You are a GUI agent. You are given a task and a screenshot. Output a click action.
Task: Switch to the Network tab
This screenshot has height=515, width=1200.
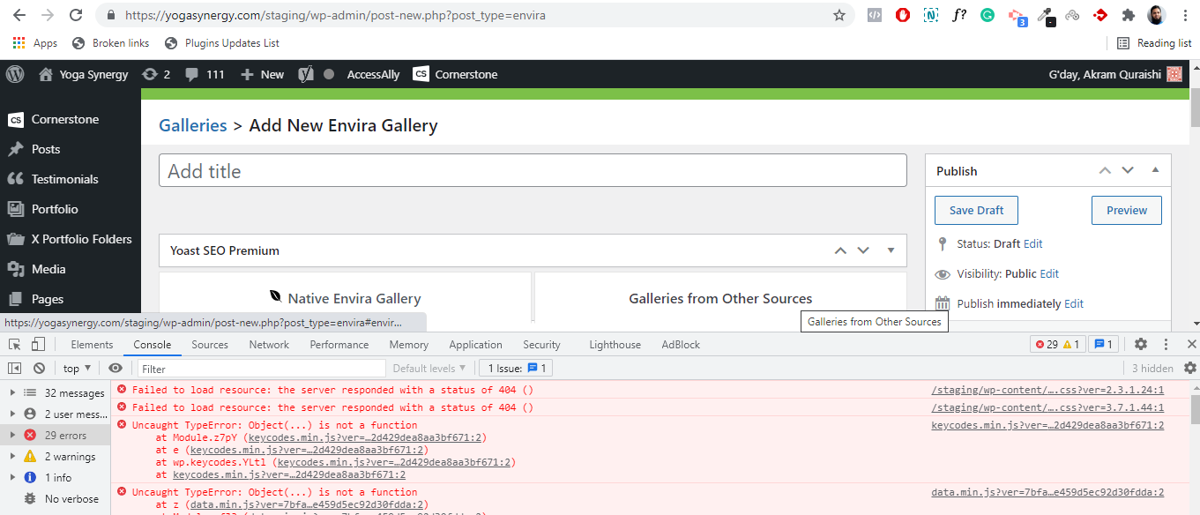tap(269, 345)
